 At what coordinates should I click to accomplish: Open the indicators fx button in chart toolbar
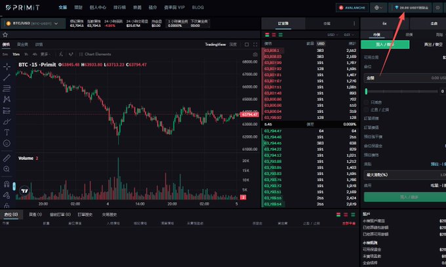[61, 54]
